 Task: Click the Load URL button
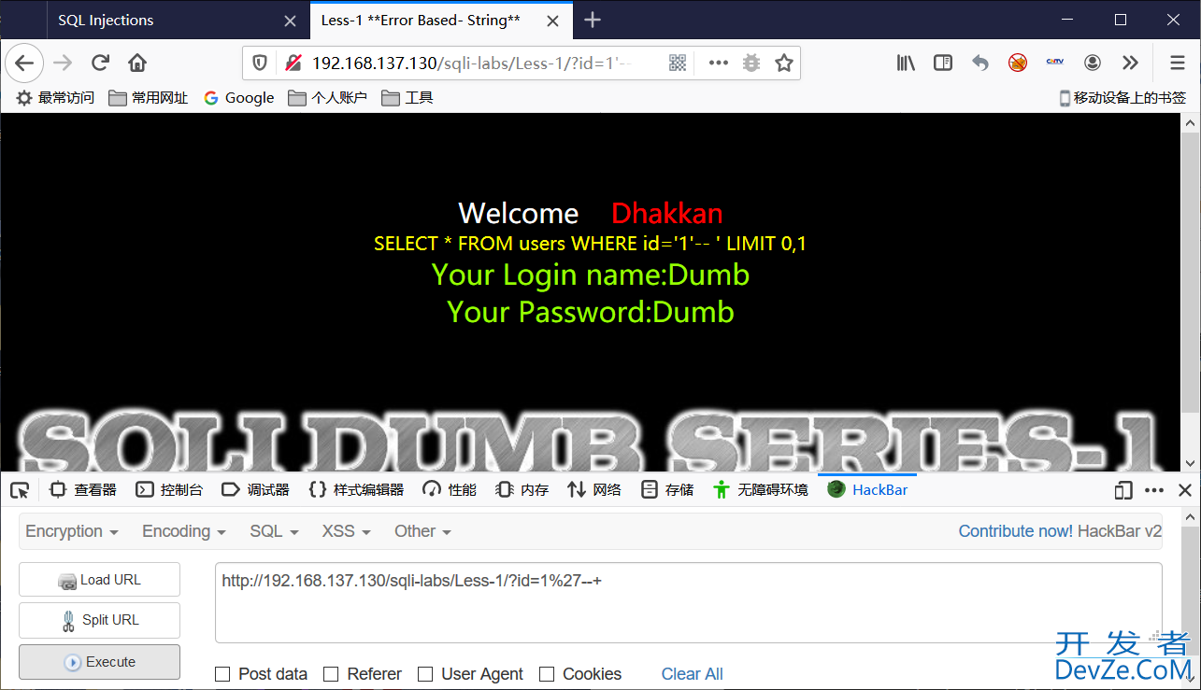point(99,580)
